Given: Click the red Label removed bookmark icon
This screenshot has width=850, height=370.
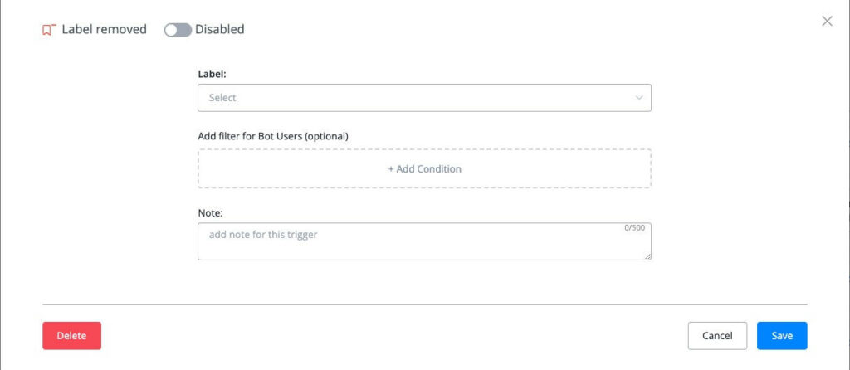Looking at the screenshot, I should [x=49, y=30].
